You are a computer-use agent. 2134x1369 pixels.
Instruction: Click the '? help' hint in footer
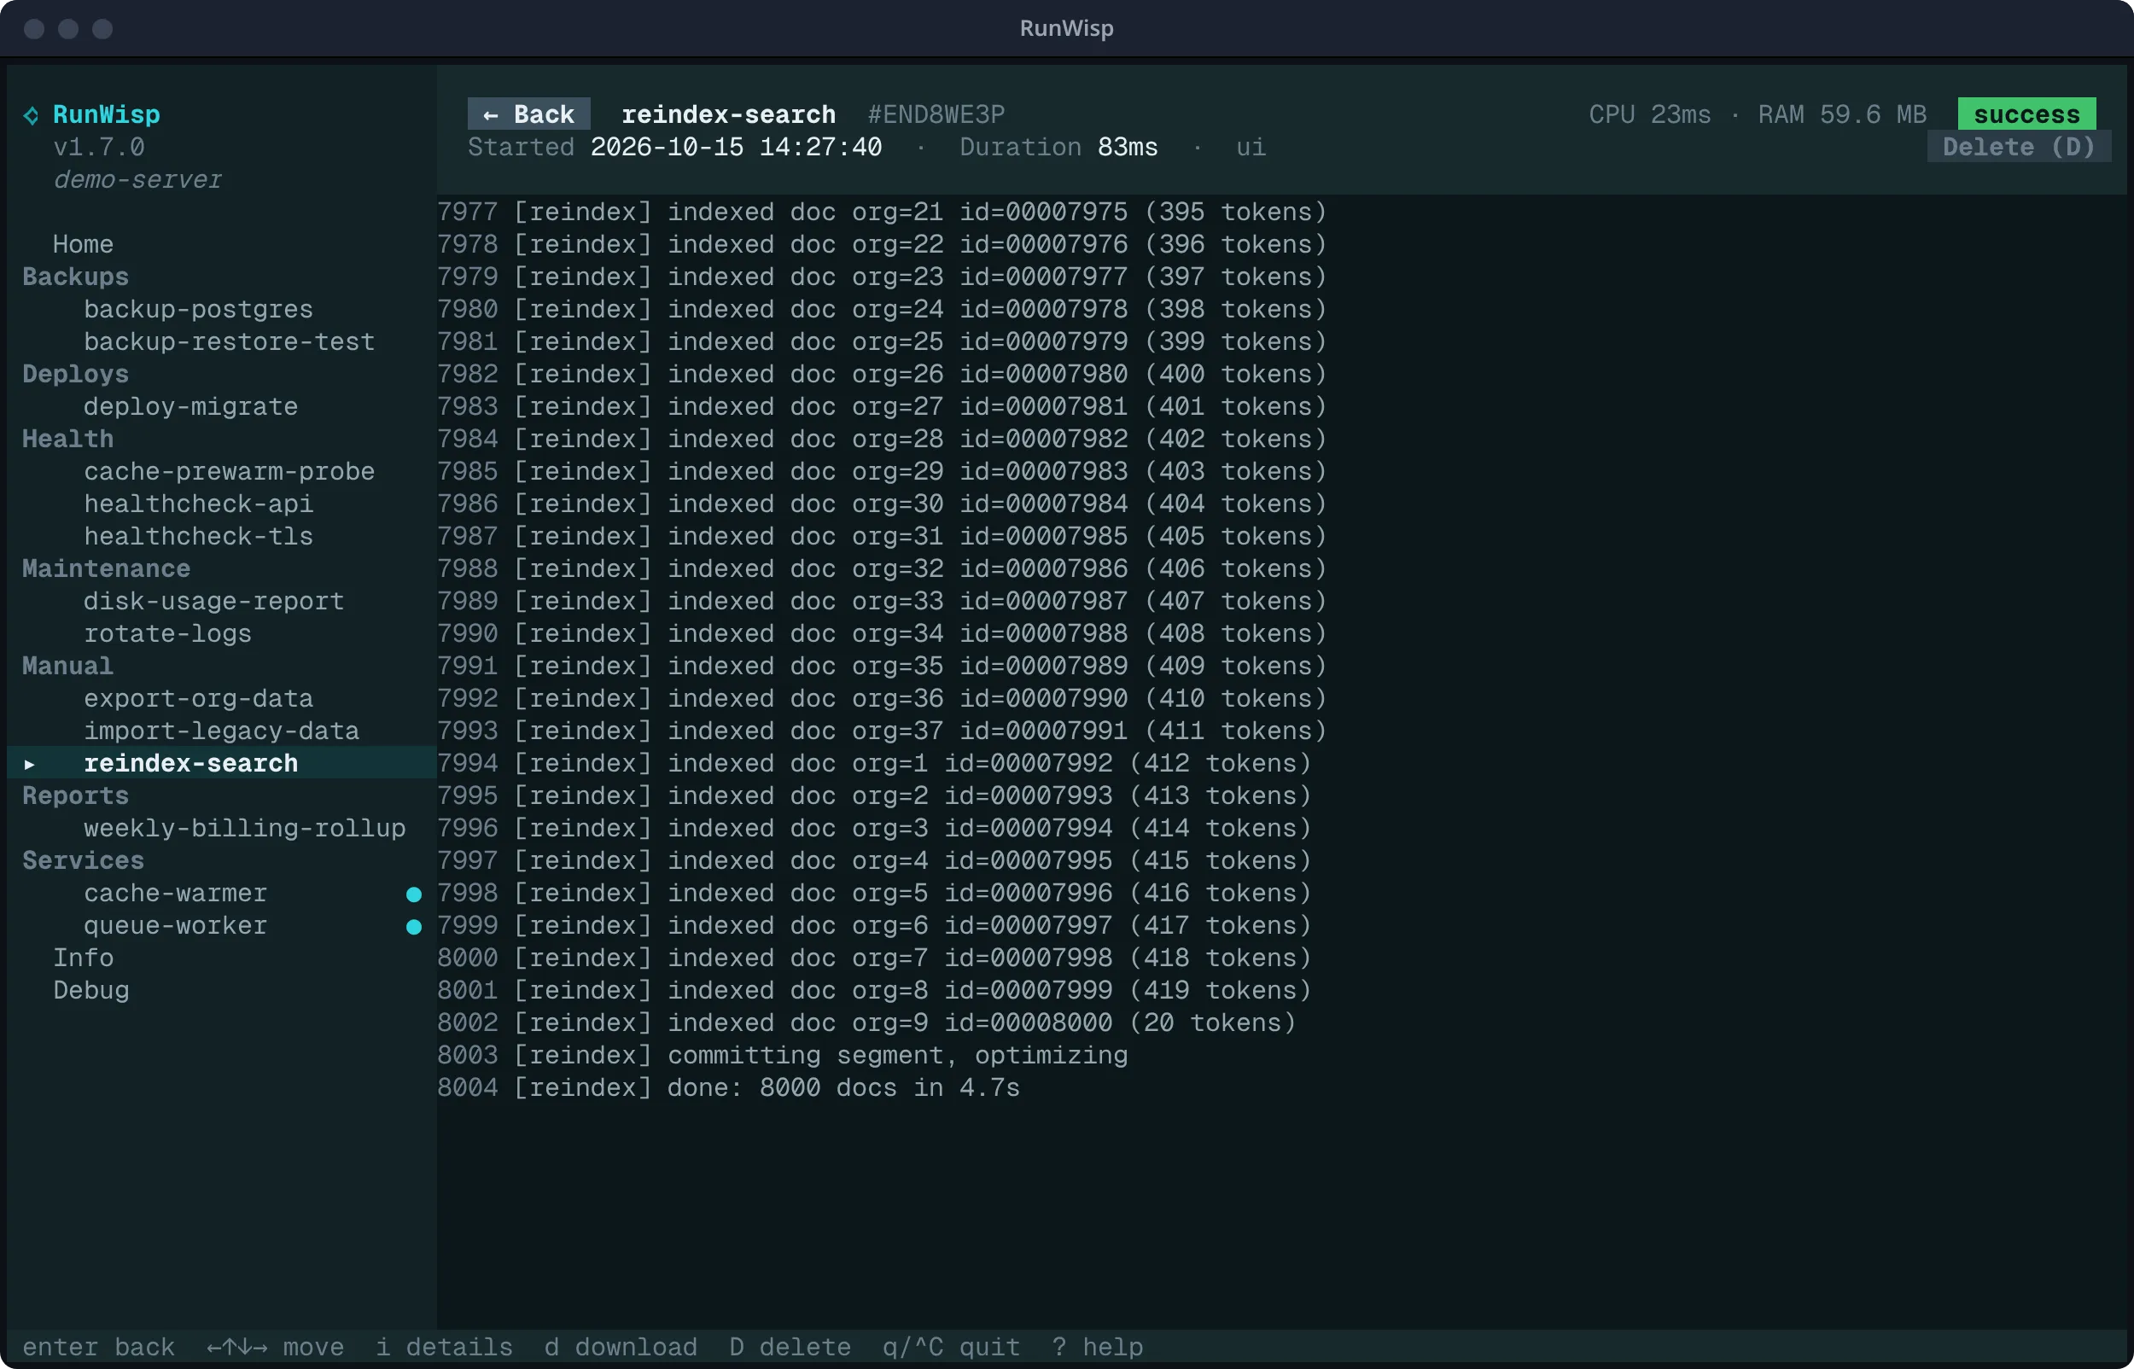[1098, 1347]
